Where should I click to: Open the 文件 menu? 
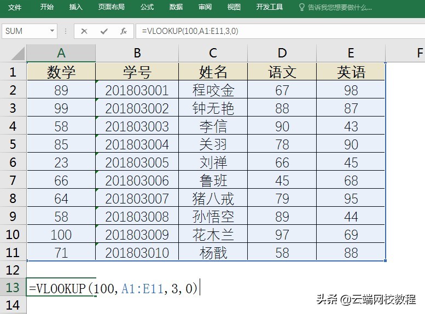15,7
